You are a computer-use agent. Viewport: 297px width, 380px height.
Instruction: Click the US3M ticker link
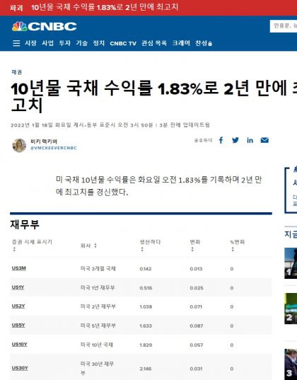pos(18,268)
